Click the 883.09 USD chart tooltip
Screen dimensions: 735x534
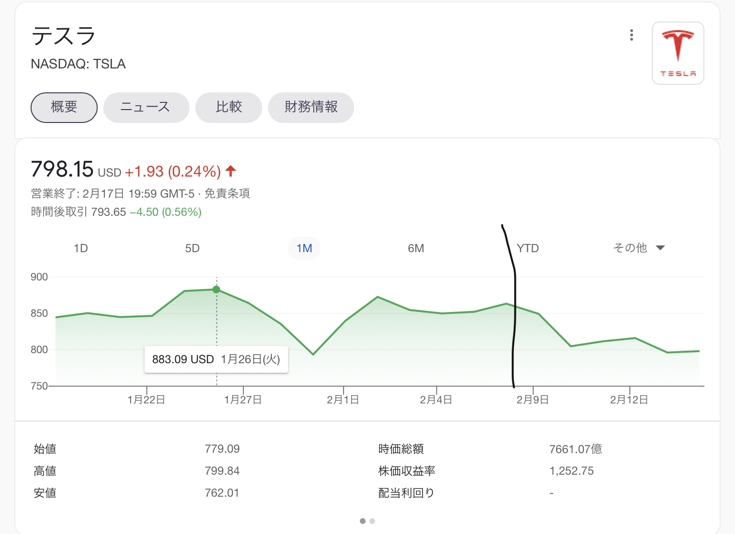(x=216, y=359)
